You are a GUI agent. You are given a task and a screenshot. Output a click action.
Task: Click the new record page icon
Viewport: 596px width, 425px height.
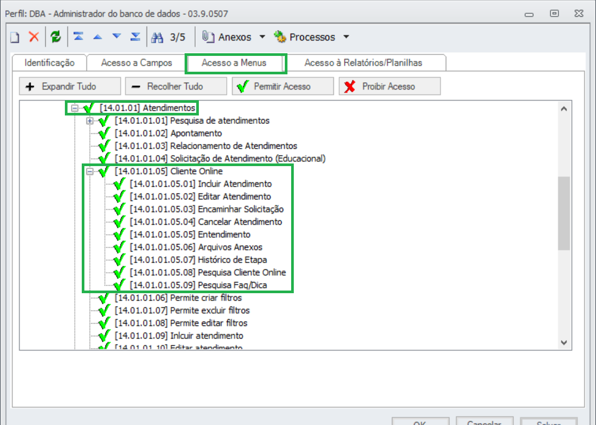coord(15,37)
